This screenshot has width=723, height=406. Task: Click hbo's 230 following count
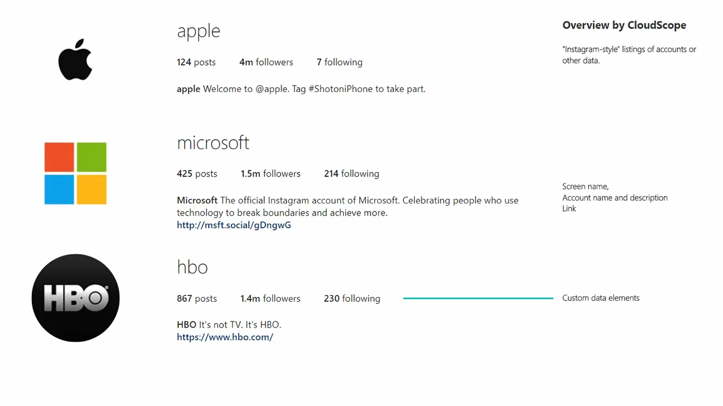[352, 299]
